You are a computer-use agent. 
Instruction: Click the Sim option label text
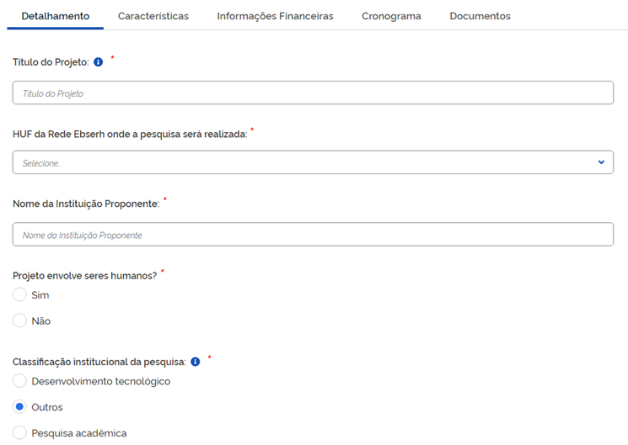(40, 295)
